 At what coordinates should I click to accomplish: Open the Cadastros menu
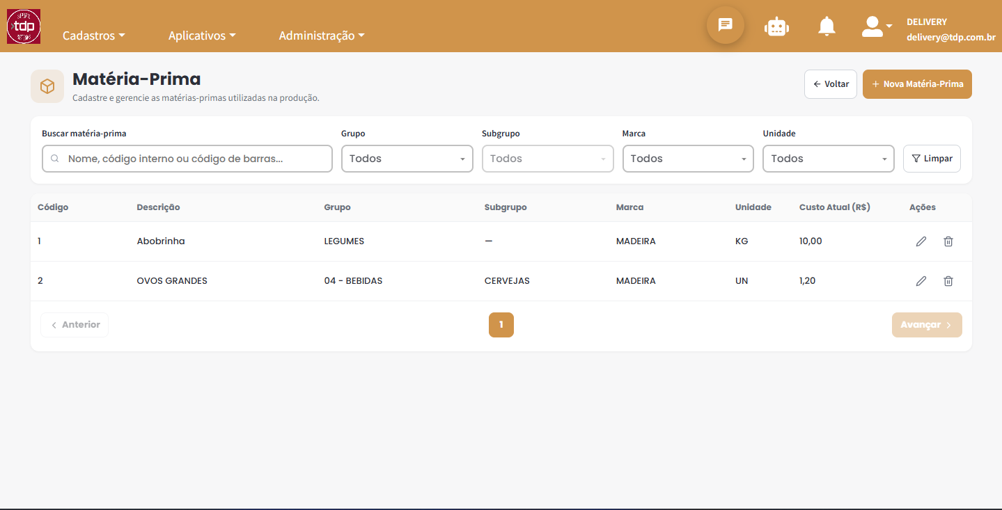pyautogui.click(x=94, y=35)
